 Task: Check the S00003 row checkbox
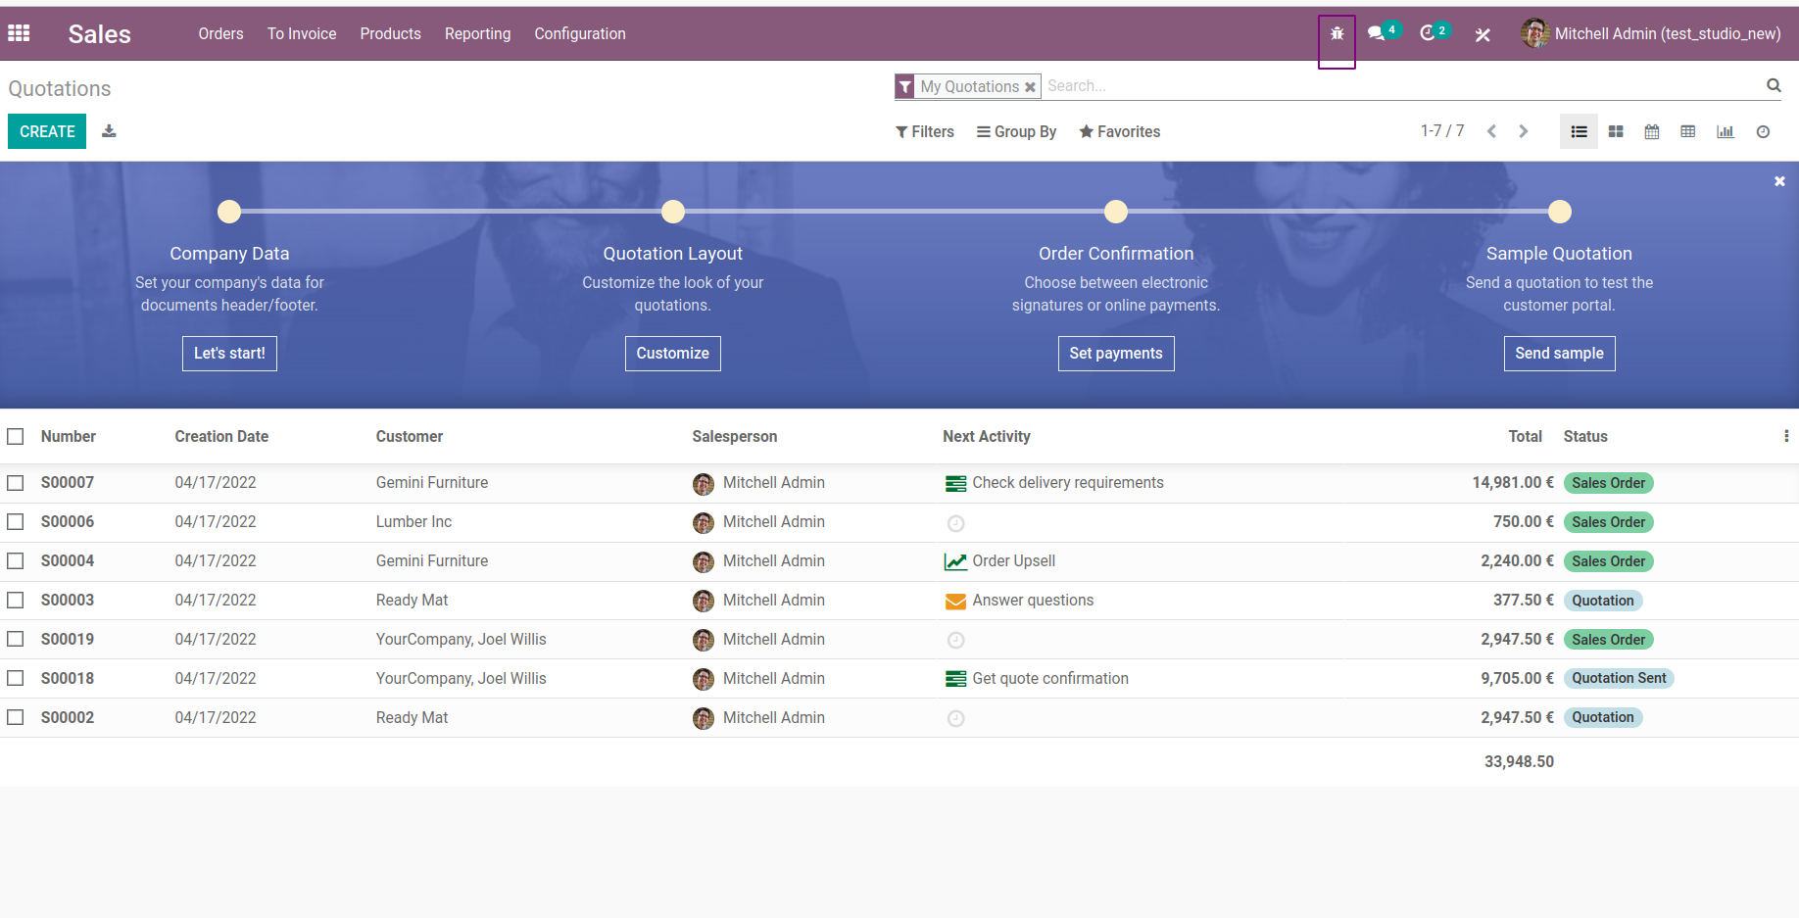click(16, 600)
